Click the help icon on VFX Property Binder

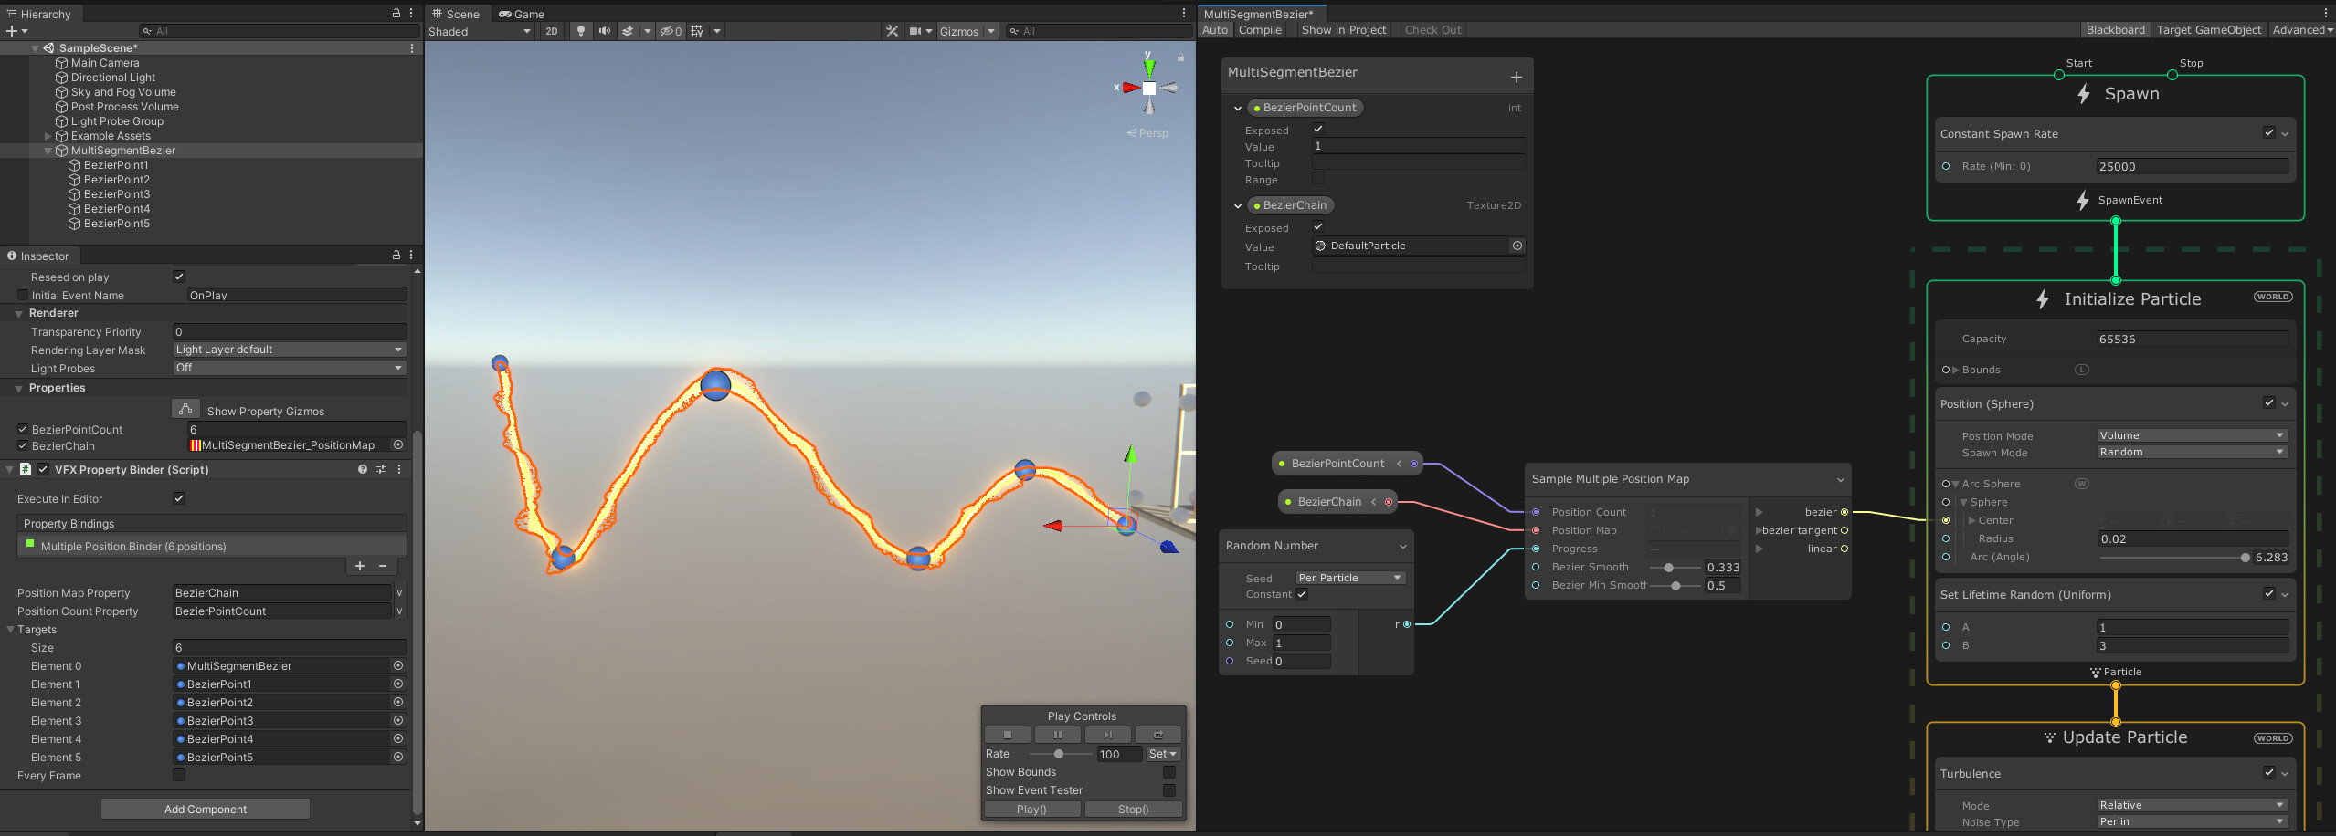(362, 469)
